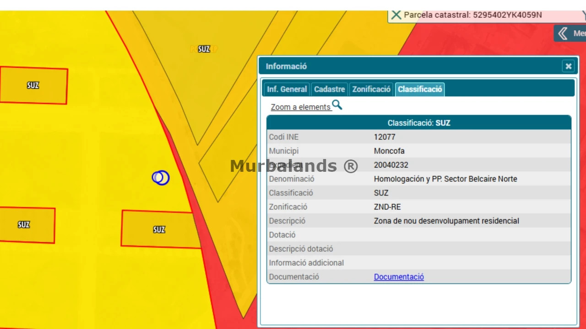The height and width of the screenshot is (329, 586).
Task: Click the Denominació value Sector Belcaire Norte
Action: click(x=445, y=179)
